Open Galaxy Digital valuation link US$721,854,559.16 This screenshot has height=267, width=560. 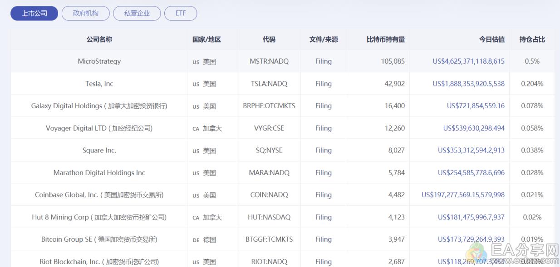point(476,106)
